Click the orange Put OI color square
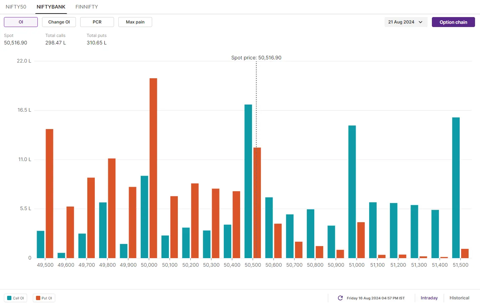The height and width of the screenshot is (304, 480). click(38, 298)
